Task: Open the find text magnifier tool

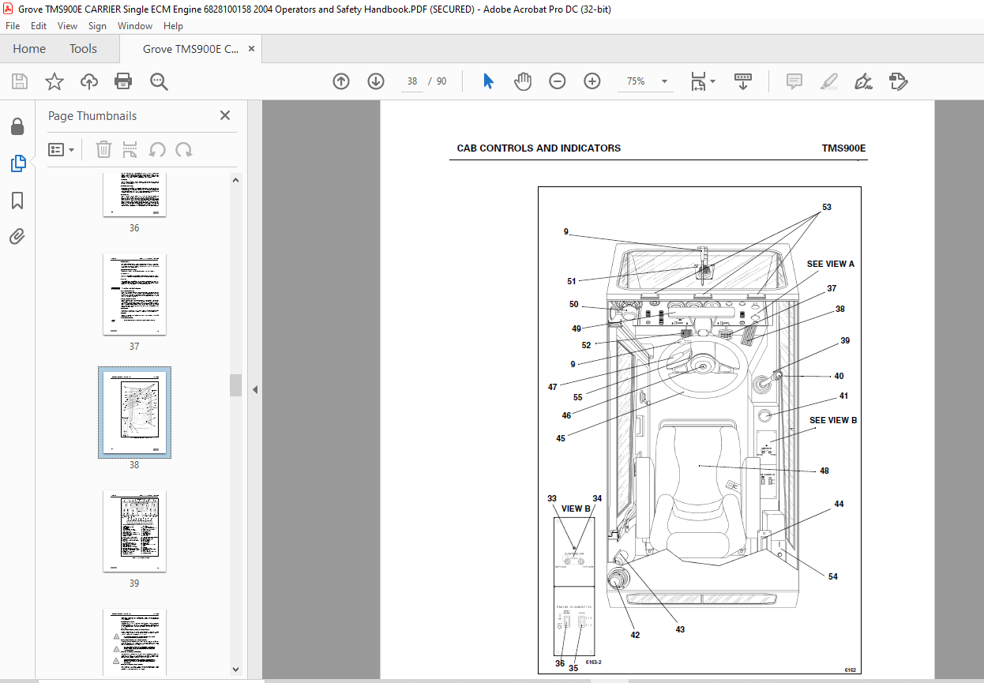Action: pos(159,81)
